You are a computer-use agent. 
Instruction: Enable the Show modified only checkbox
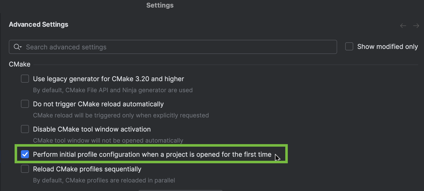tap(349, 46)
